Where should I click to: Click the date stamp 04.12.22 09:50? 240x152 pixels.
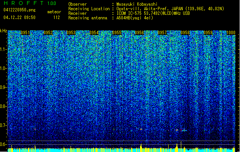tap(19, 17)
